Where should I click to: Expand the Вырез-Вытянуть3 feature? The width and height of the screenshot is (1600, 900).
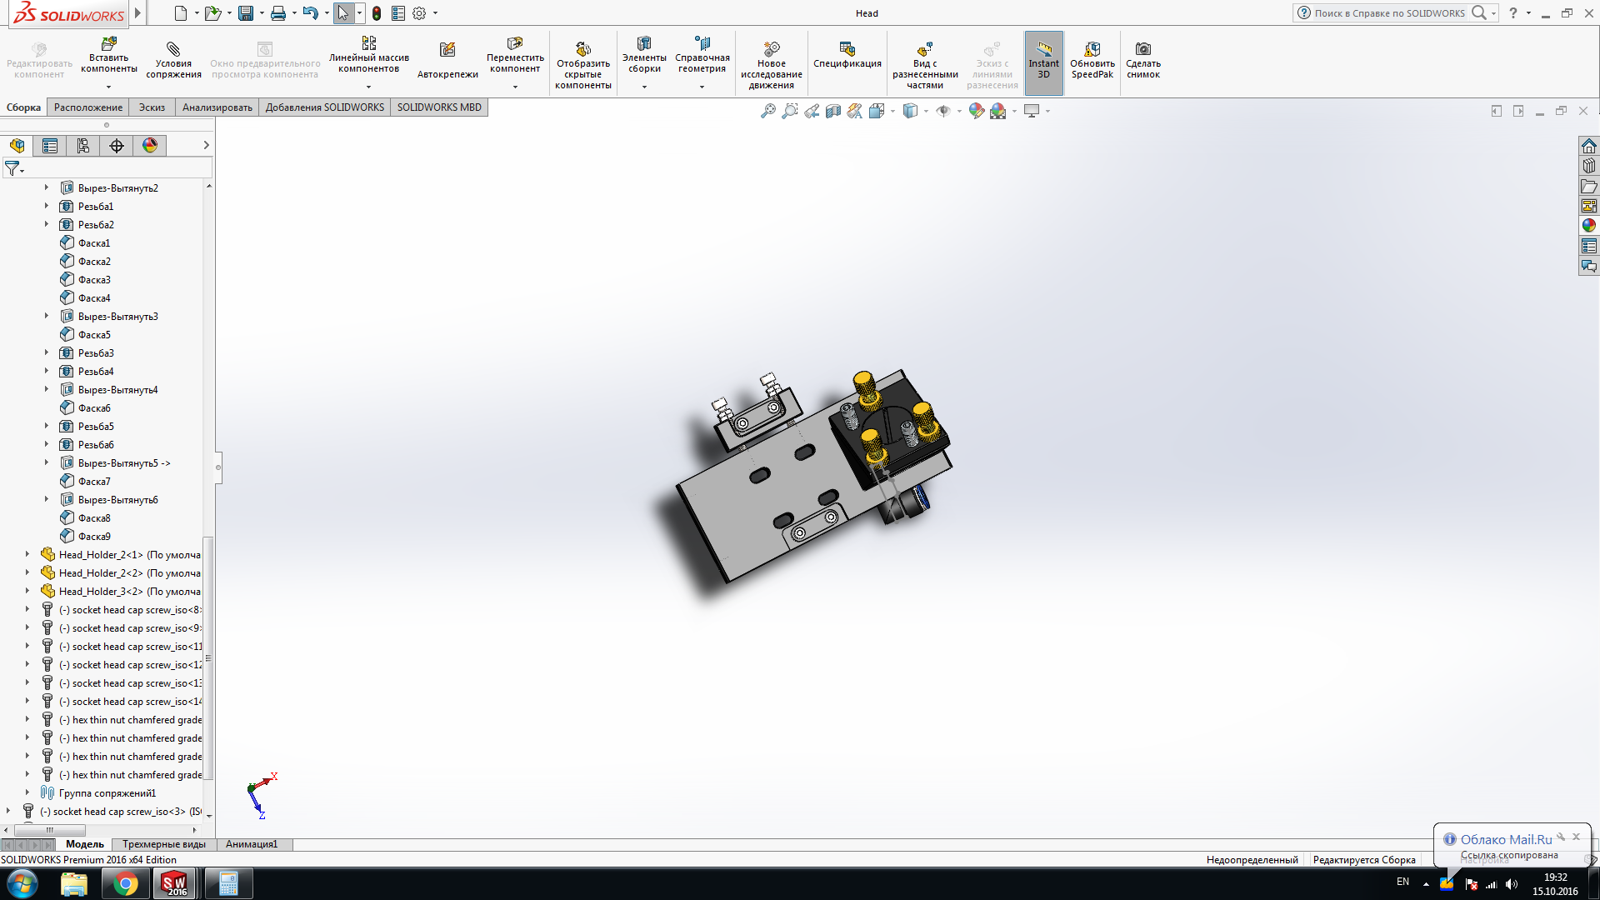47,317
